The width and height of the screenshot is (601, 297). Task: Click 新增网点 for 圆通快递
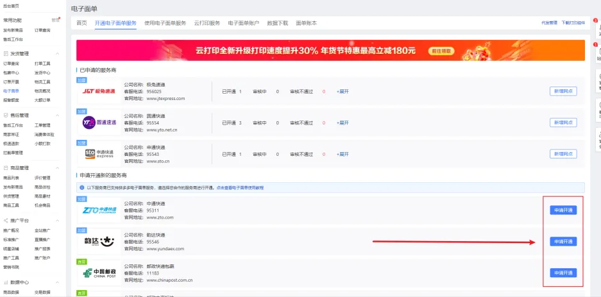[563, 123]
